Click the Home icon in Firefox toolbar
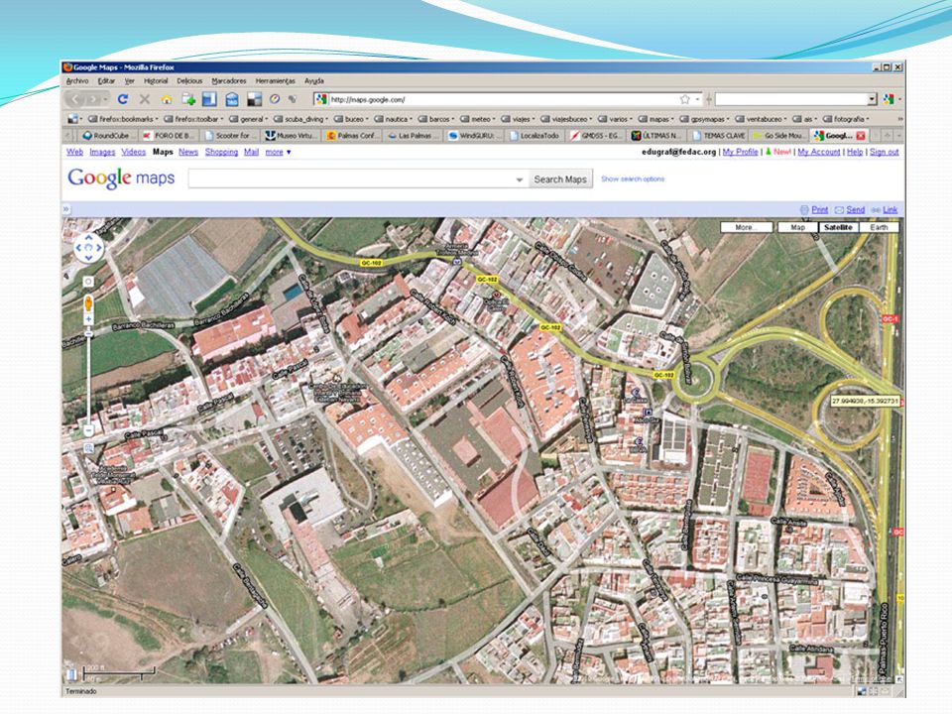Screen dimensions: 952x714 [x=167, y=99]
